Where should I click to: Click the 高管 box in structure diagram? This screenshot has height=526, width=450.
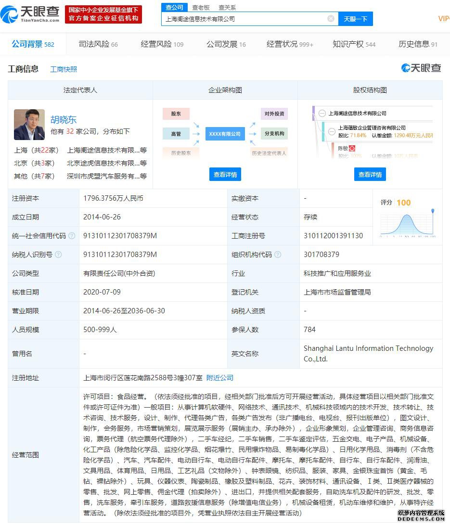[176, 133]
